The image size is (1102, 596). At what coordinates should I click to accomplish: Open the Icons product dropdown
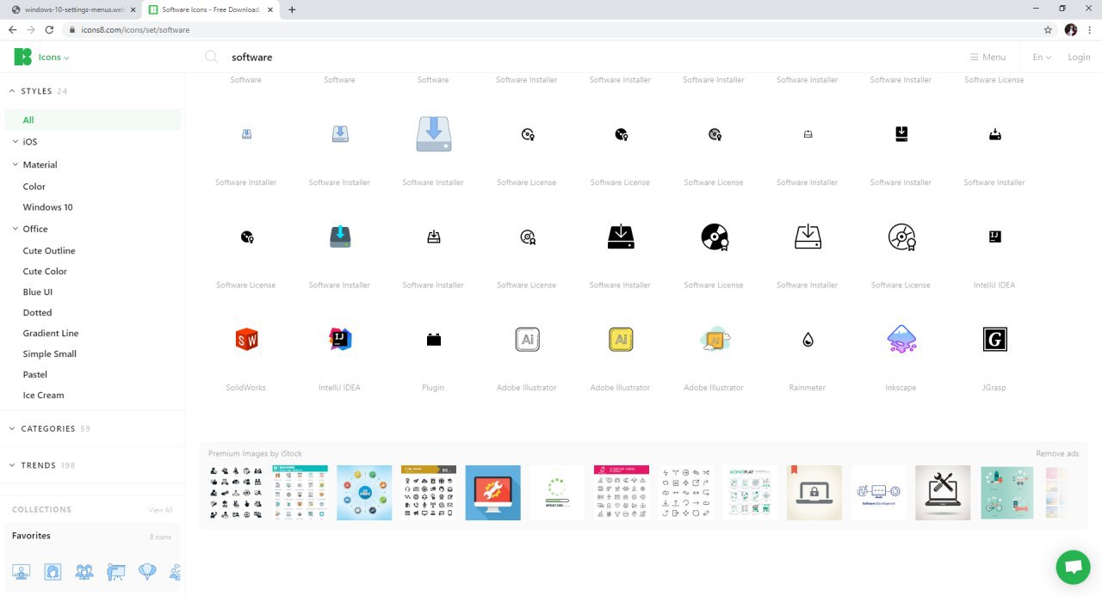pyautogui.click(x=54, y=58)
